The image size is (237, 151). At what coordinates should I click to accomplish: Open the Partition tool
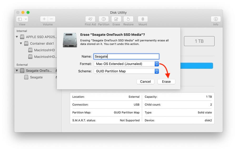(103, 19)
